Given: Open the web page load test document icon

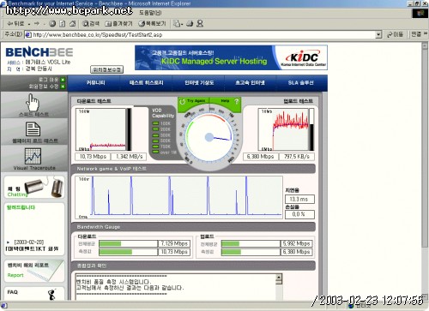Looking at the screenshot, I should (x=33, y=129).
